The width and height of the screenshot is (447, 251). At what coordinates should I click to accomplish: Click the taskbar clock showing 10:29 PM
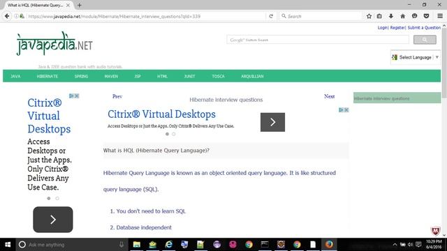click(x=434, y=245)
